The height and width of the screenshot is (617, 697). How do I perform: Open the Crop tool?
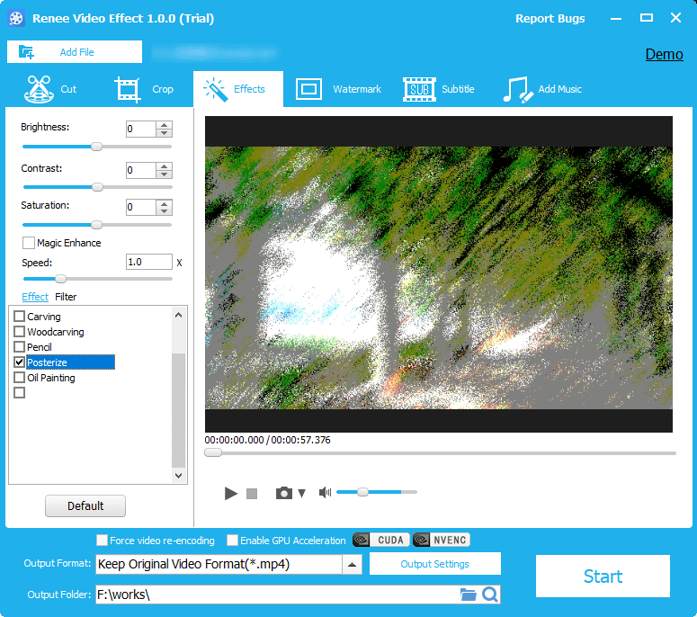coord(129,89)
